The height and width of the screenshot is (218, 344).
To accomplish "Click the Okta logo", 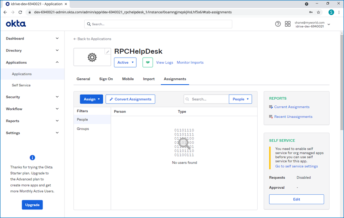I will coord(16,24).
